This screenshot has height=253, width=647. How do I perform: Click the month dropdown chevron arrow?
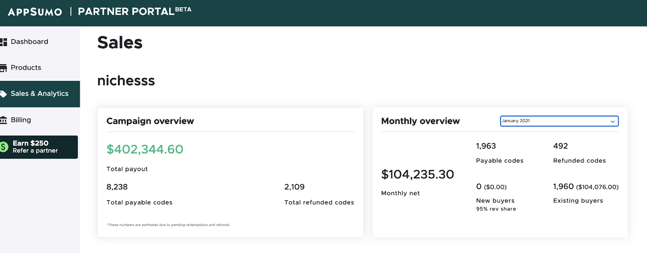[x=613, y=121]
